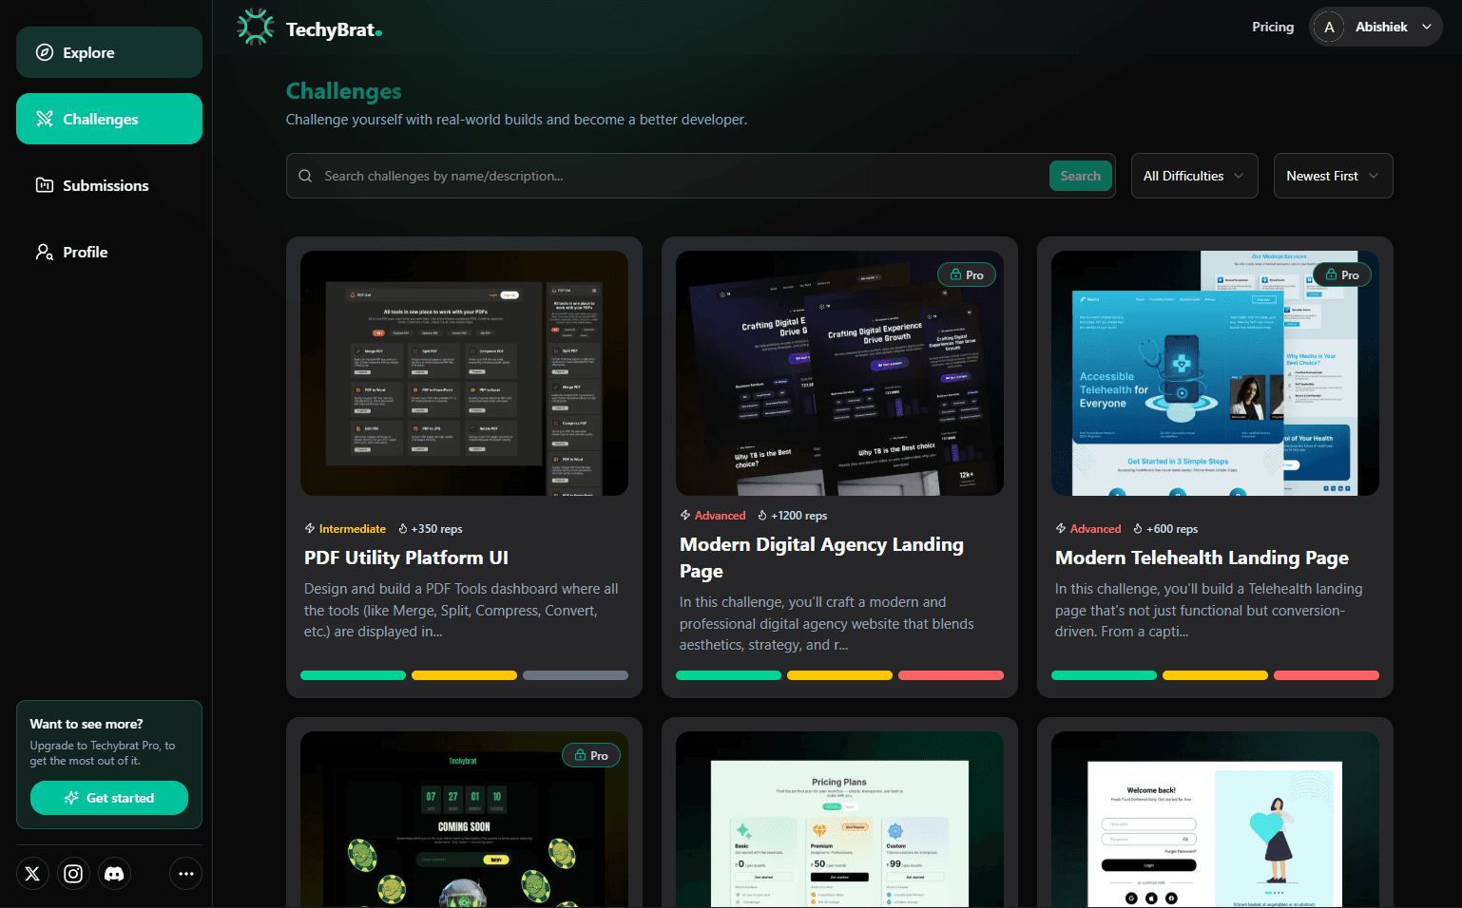This screenshot has width=1462, height=908.
Task: Open the Discord community icon
Action: (114, 874)
